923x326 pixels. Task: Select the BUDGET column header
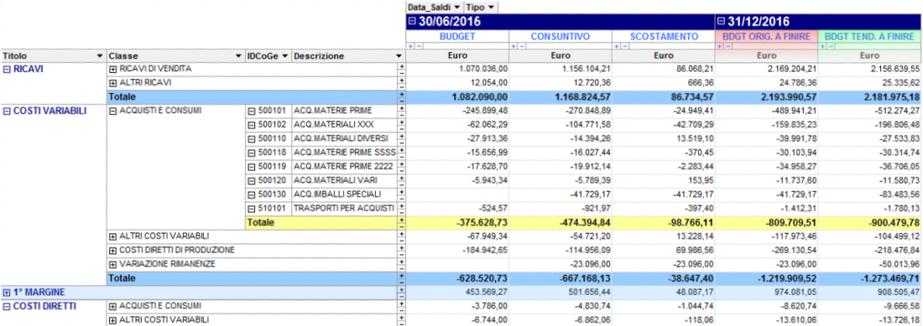pyautogui.click(x=457, y=36)
